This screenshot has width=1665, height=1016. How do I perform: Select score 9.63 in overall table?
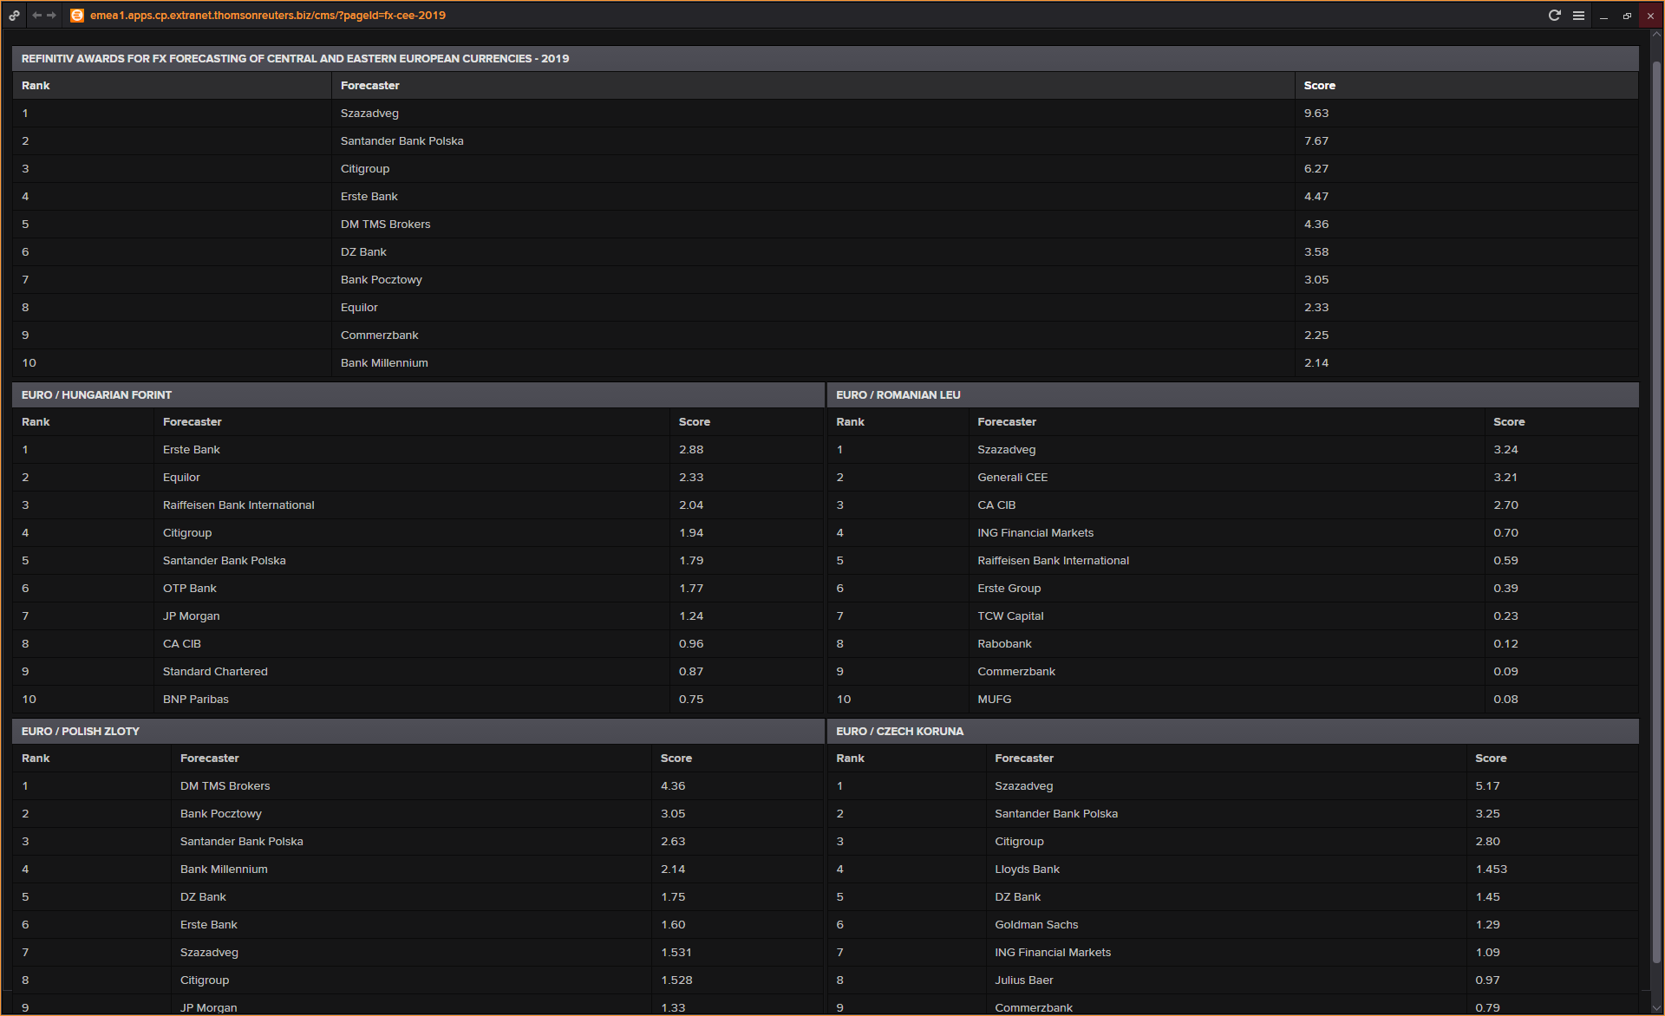pyautogui.click(x=1316, y=114)
